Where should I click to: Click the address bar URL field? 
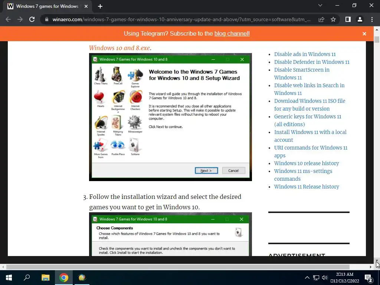click(x=181, y=19)
